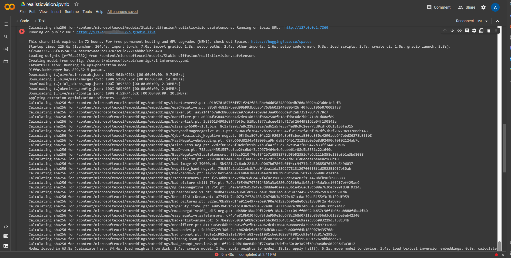
Task: Stop the running cell execution
Action: click(22, 31)
